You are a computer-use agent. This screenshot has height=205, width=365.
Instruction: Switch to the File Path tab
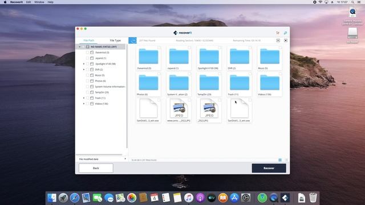click(89, 40)
